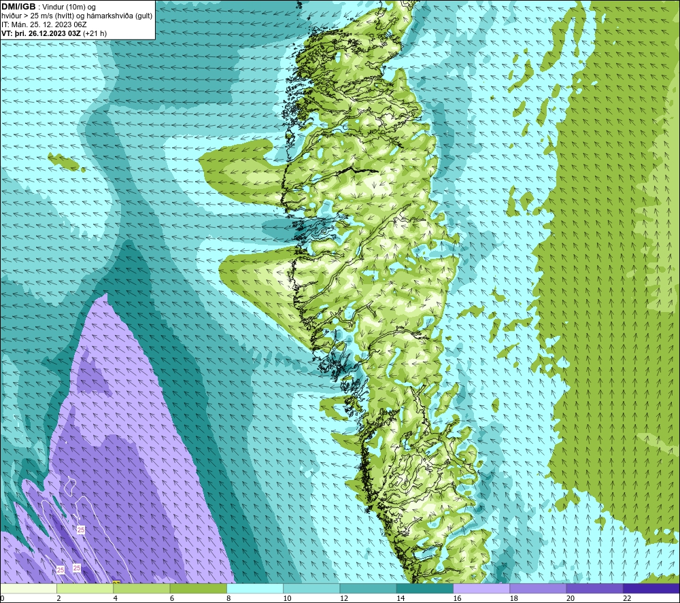The height and width of the screenshot is (603, 680).
Task: Click the scale label "10"
Action: 287,598
